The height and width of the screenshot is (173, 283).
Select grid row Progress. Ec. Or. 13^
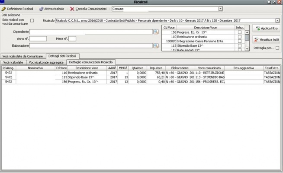(141, 82)
